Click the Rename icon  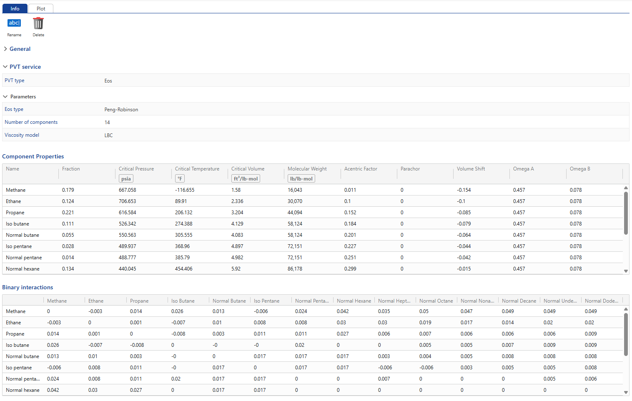[x=14, y=23]
